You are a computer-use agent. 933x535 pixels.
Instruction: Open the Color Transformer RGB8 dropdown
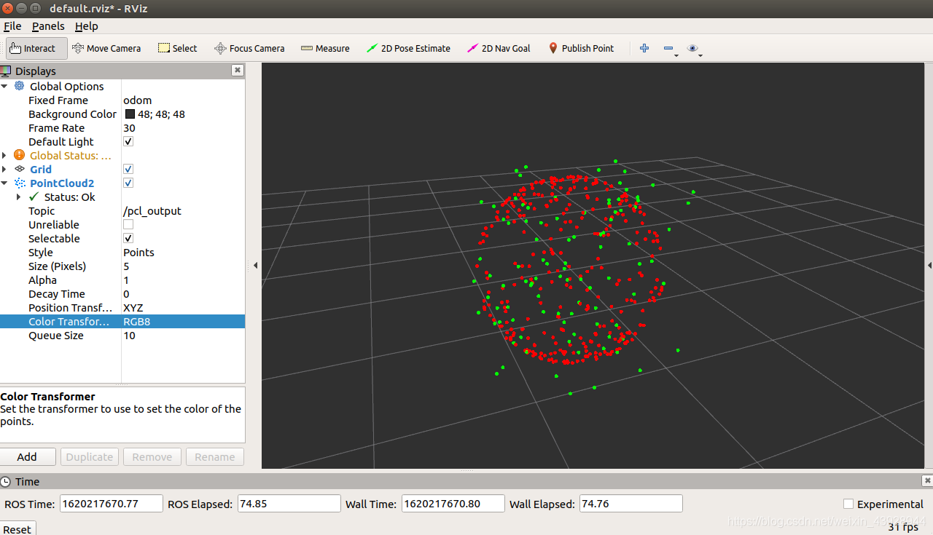pos(183,321)
